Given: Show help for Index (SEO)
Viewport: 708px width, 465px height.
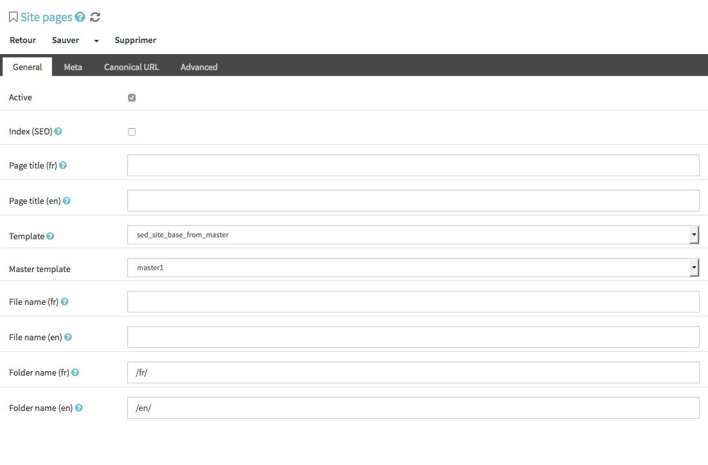Looking at the screenshot, I should click(x=59, y=131).
